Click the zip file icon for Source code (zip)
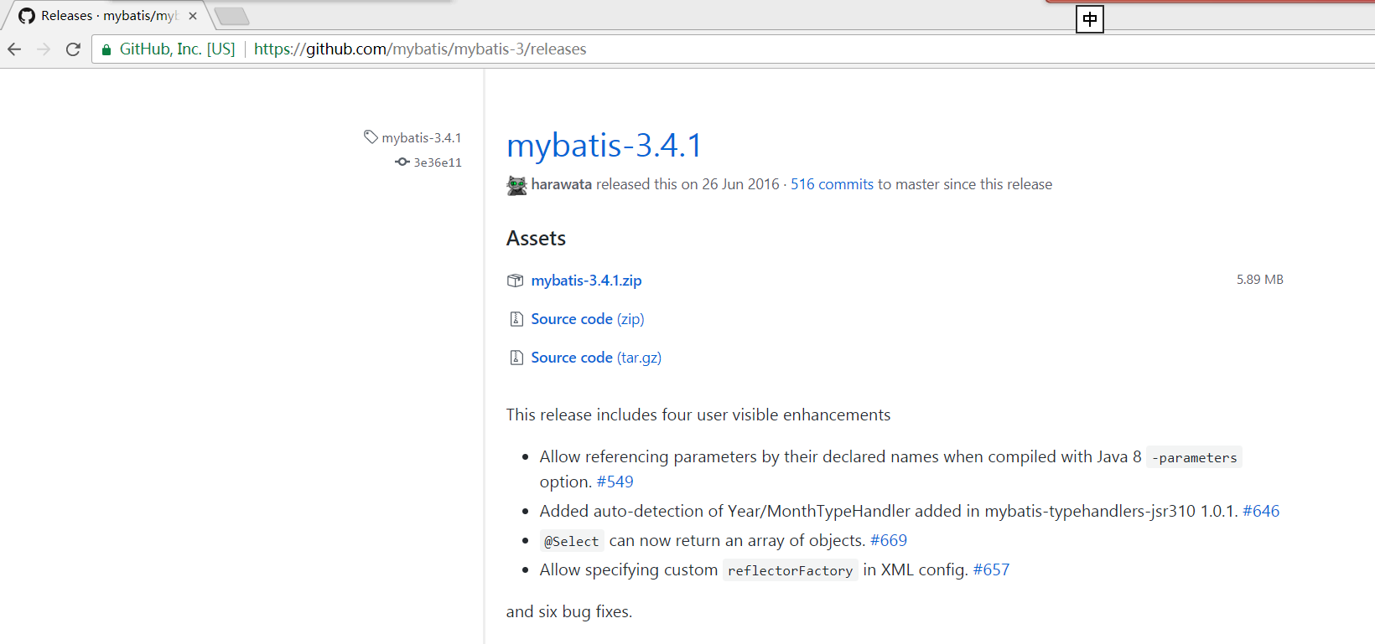Screen dimensions: 1375x644 516,319
